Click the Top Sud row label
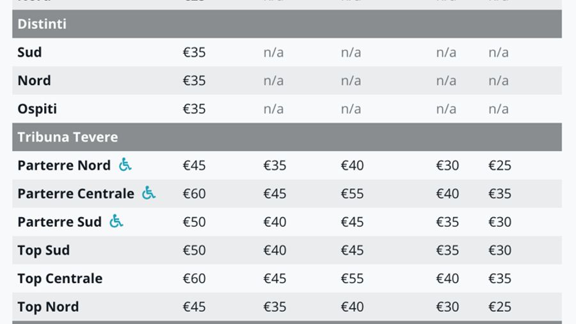576x324 pixels. click(44, 250)
